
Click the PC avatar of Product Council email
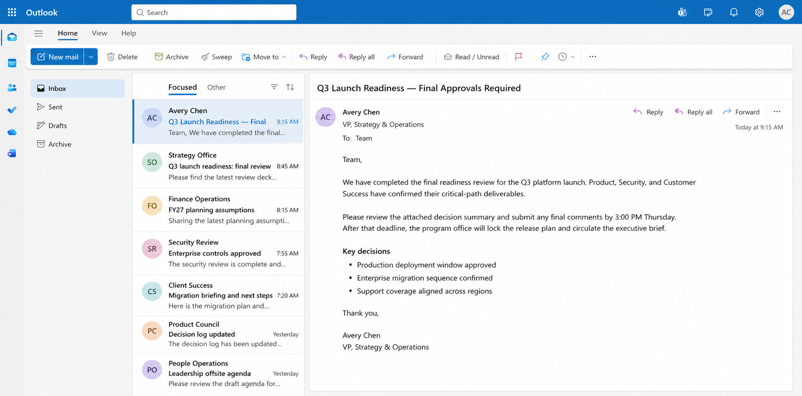[152, 331]
